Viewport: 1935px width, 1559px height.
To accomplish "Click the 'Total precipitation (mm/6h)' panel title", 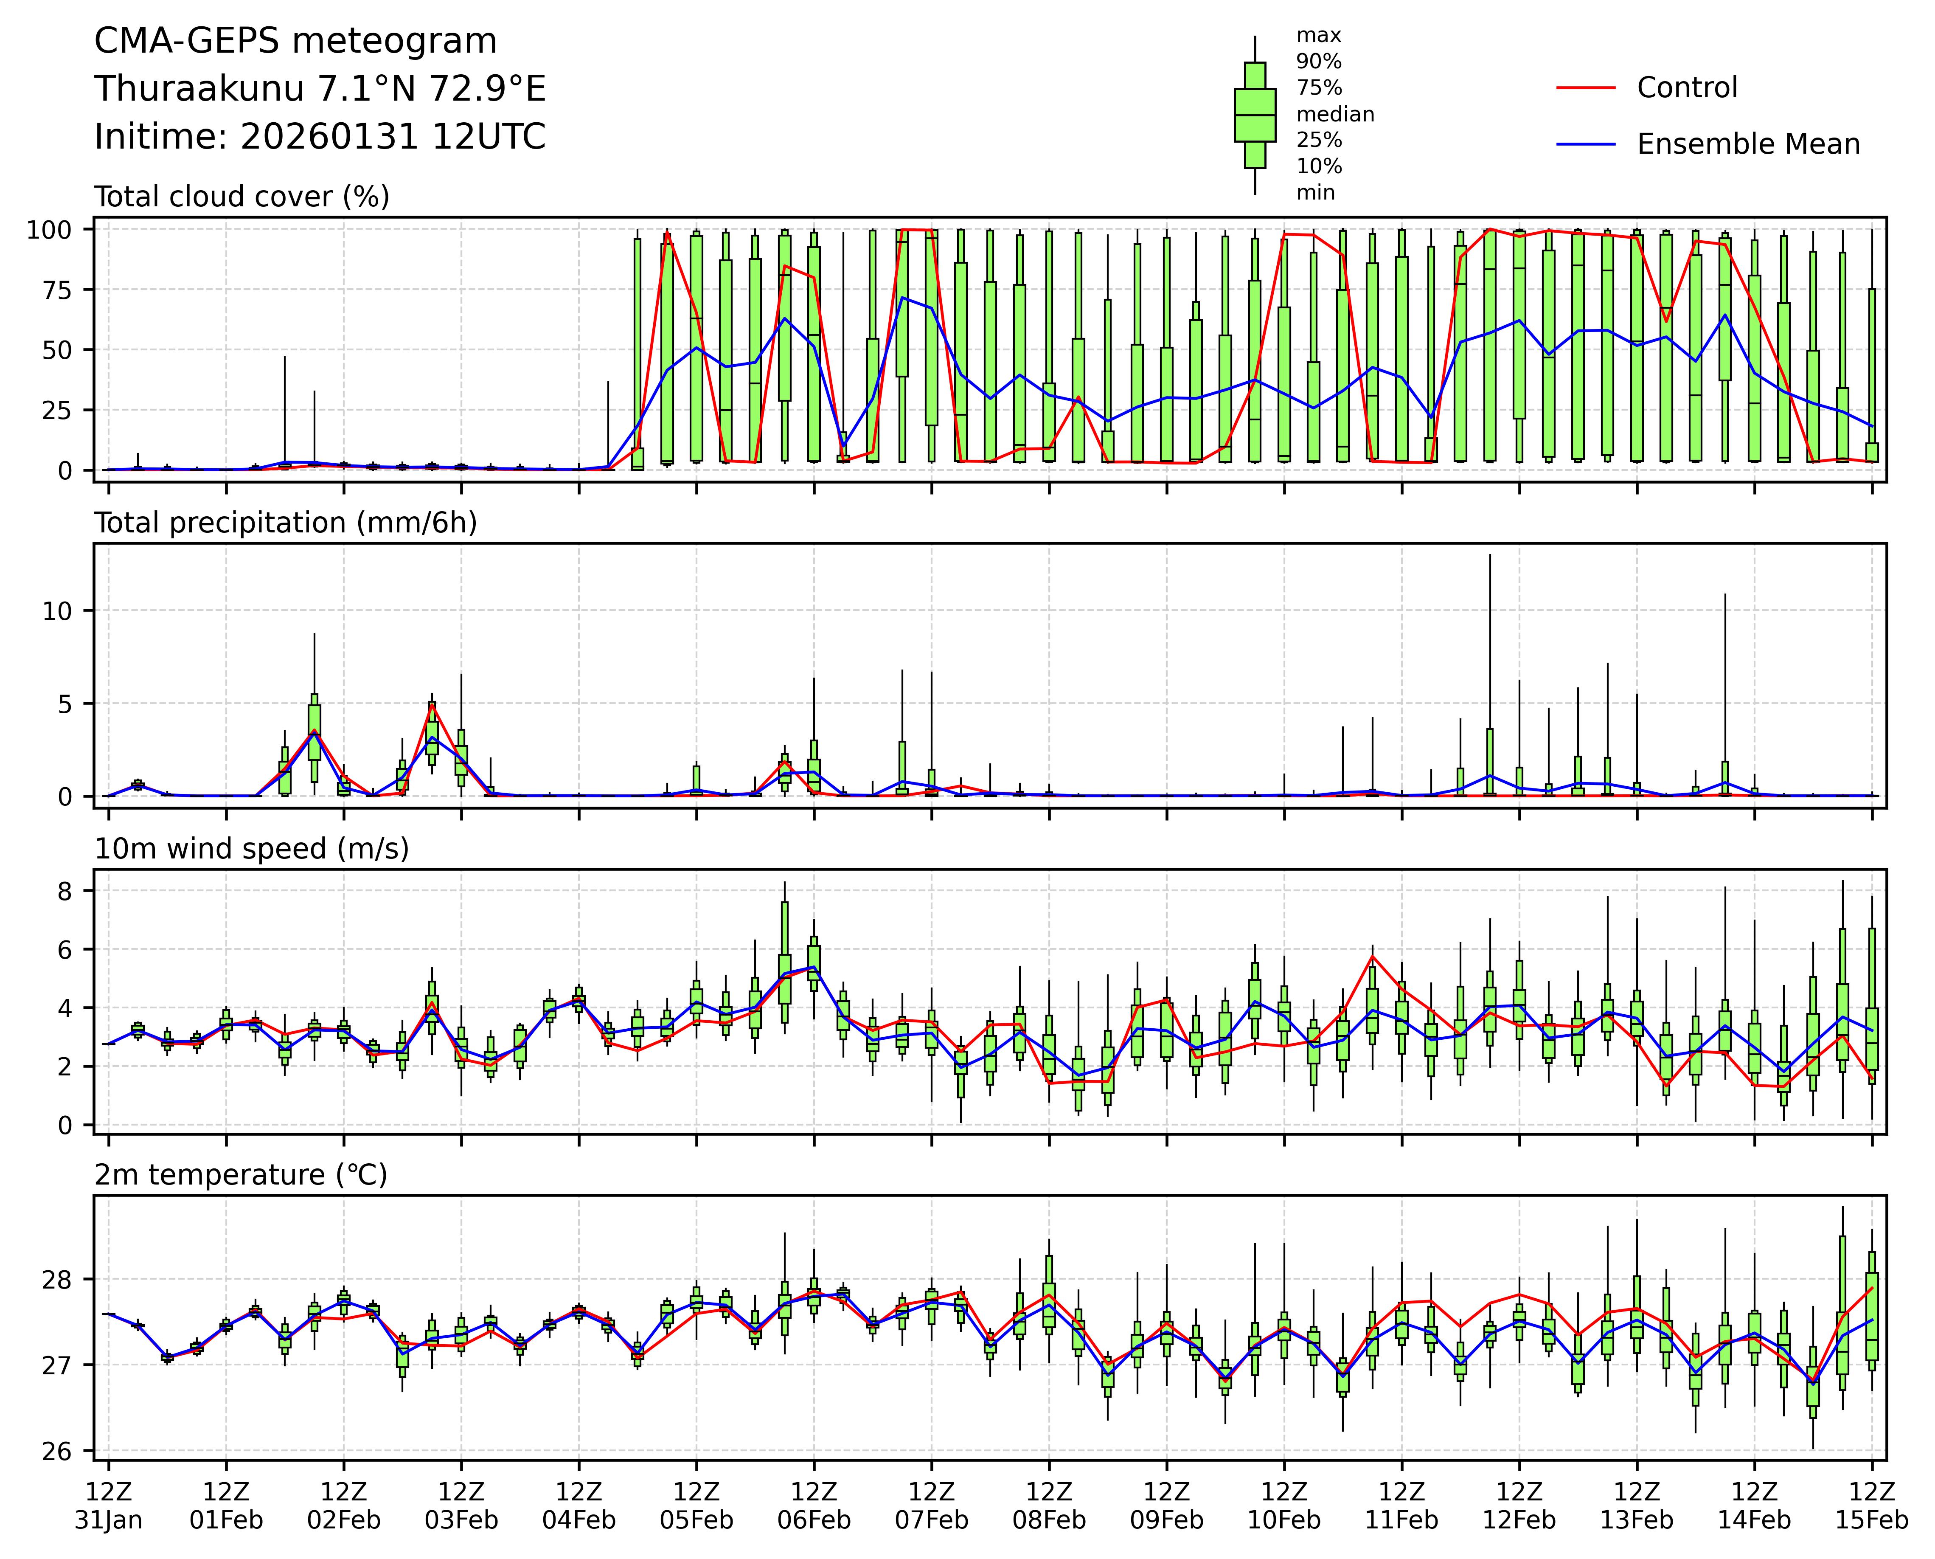I will (x=286, y=523).
